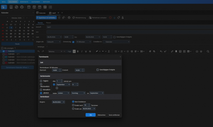
Task: Select Endet nach option
Action: click(x=73, y=105)
